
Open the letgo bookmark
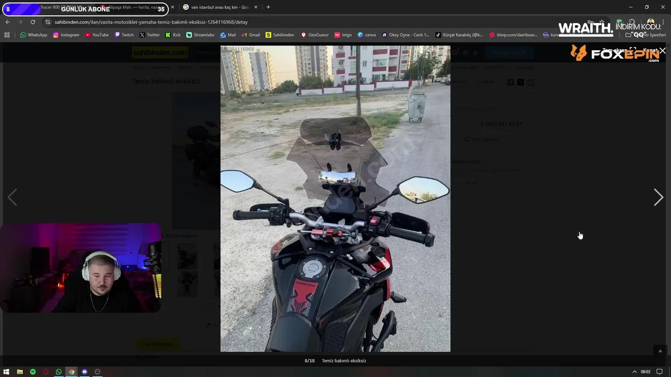pyautogui.click(x=343, y=35)
